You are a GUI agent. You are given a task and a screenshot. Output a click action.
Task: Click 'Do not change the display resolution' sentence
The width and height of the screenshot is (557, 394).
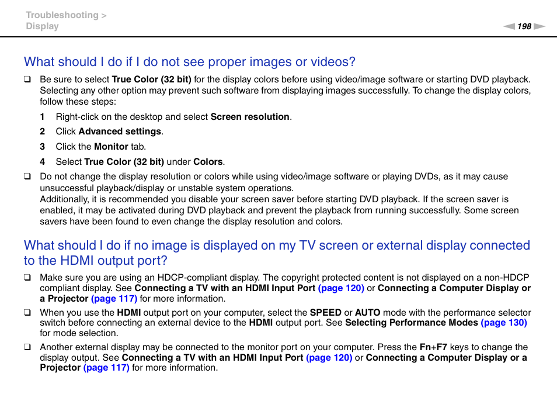coord(274,182)
